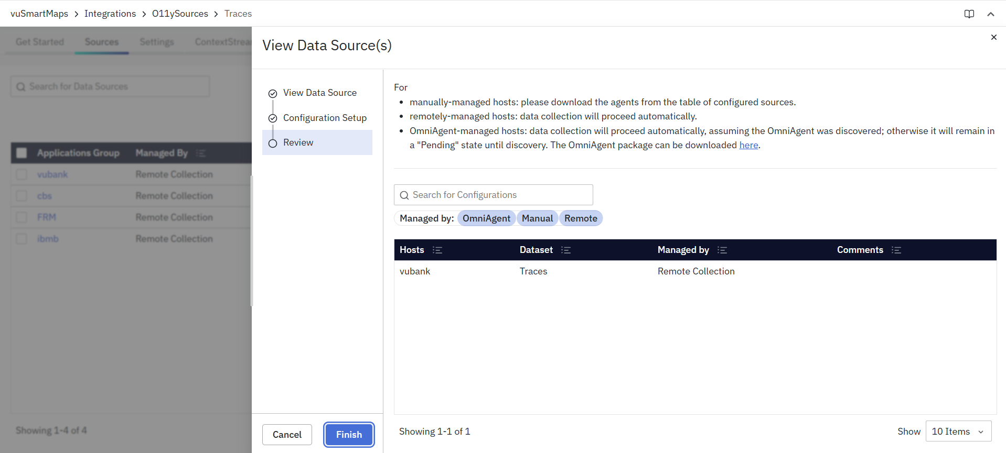Open the documentation book icon
The width and height of the screenshot is (1006, 453).
click(969, 14)
